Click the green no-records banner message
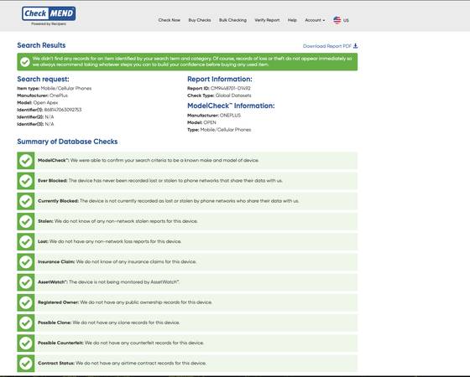 pos(192,62)
